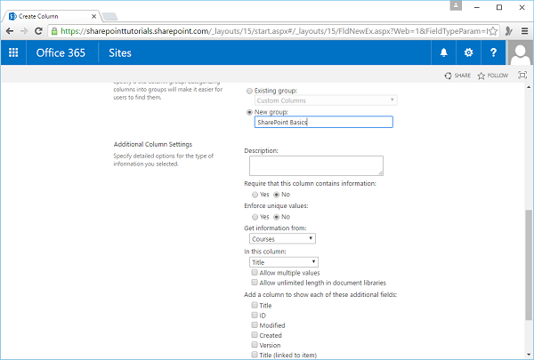534x360 pixels.
Task: Open the Chrome menu icon
Action: coord(523,29)
